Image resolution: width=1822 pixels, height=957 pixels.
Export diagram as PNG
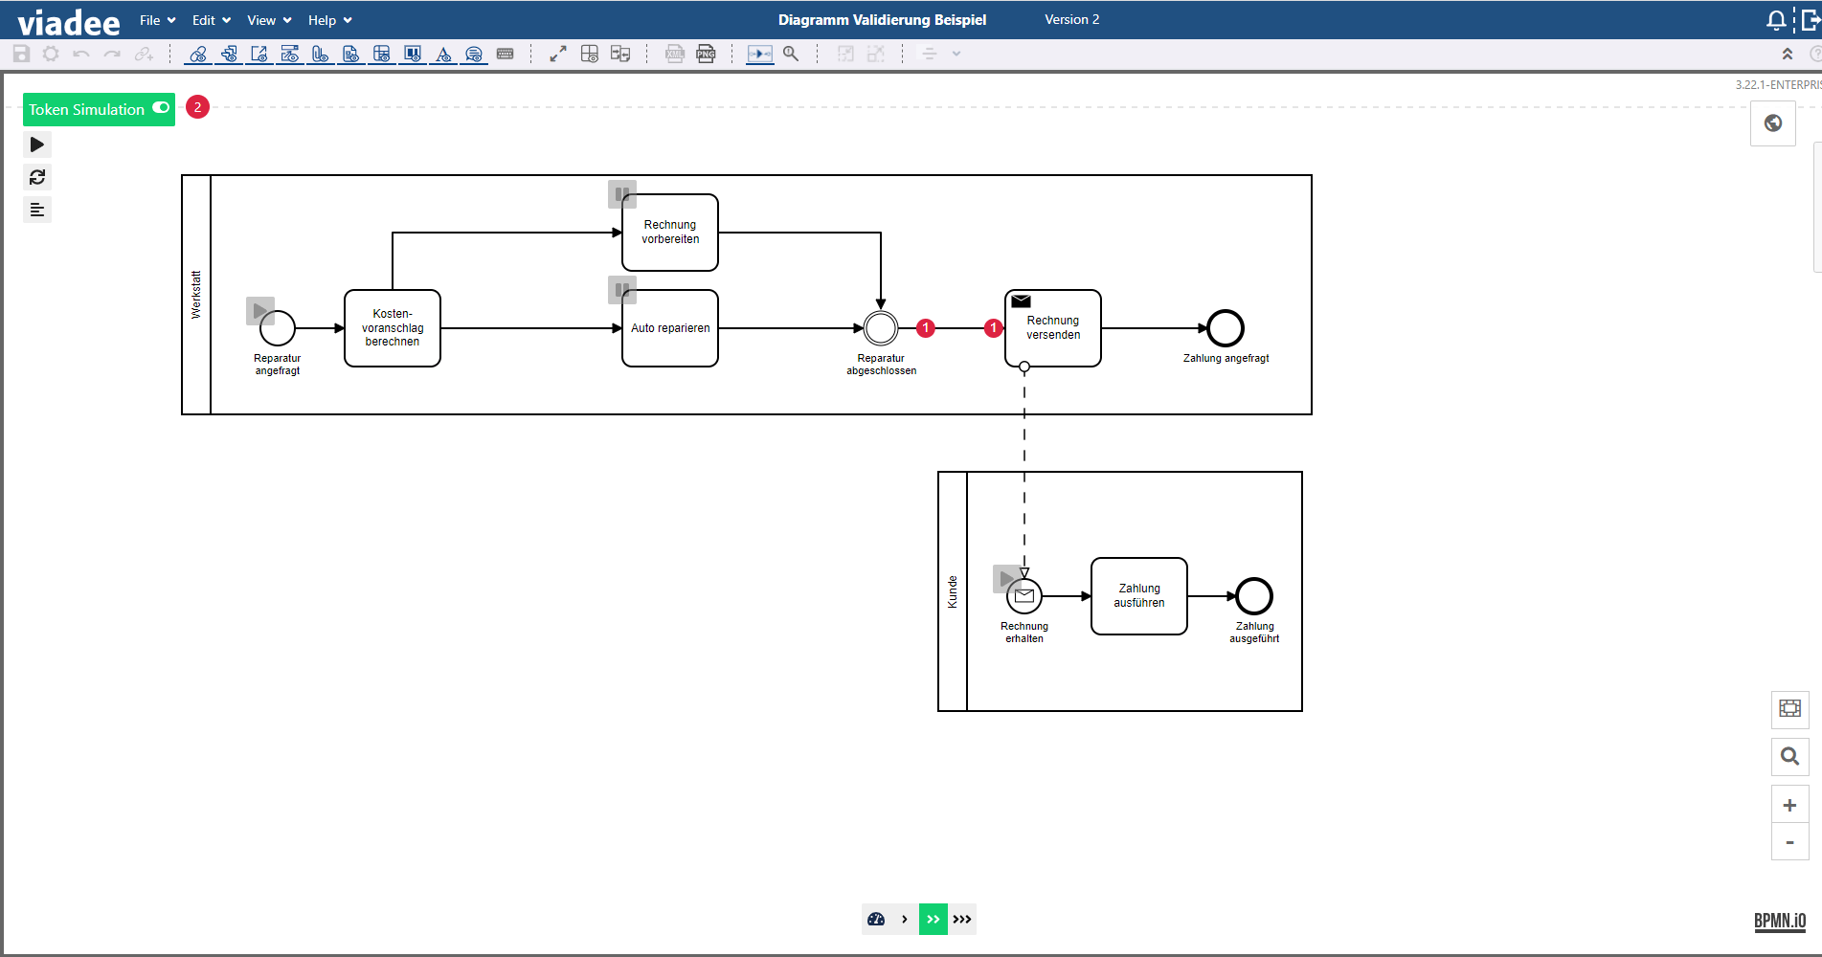click(x=706, y=55)
